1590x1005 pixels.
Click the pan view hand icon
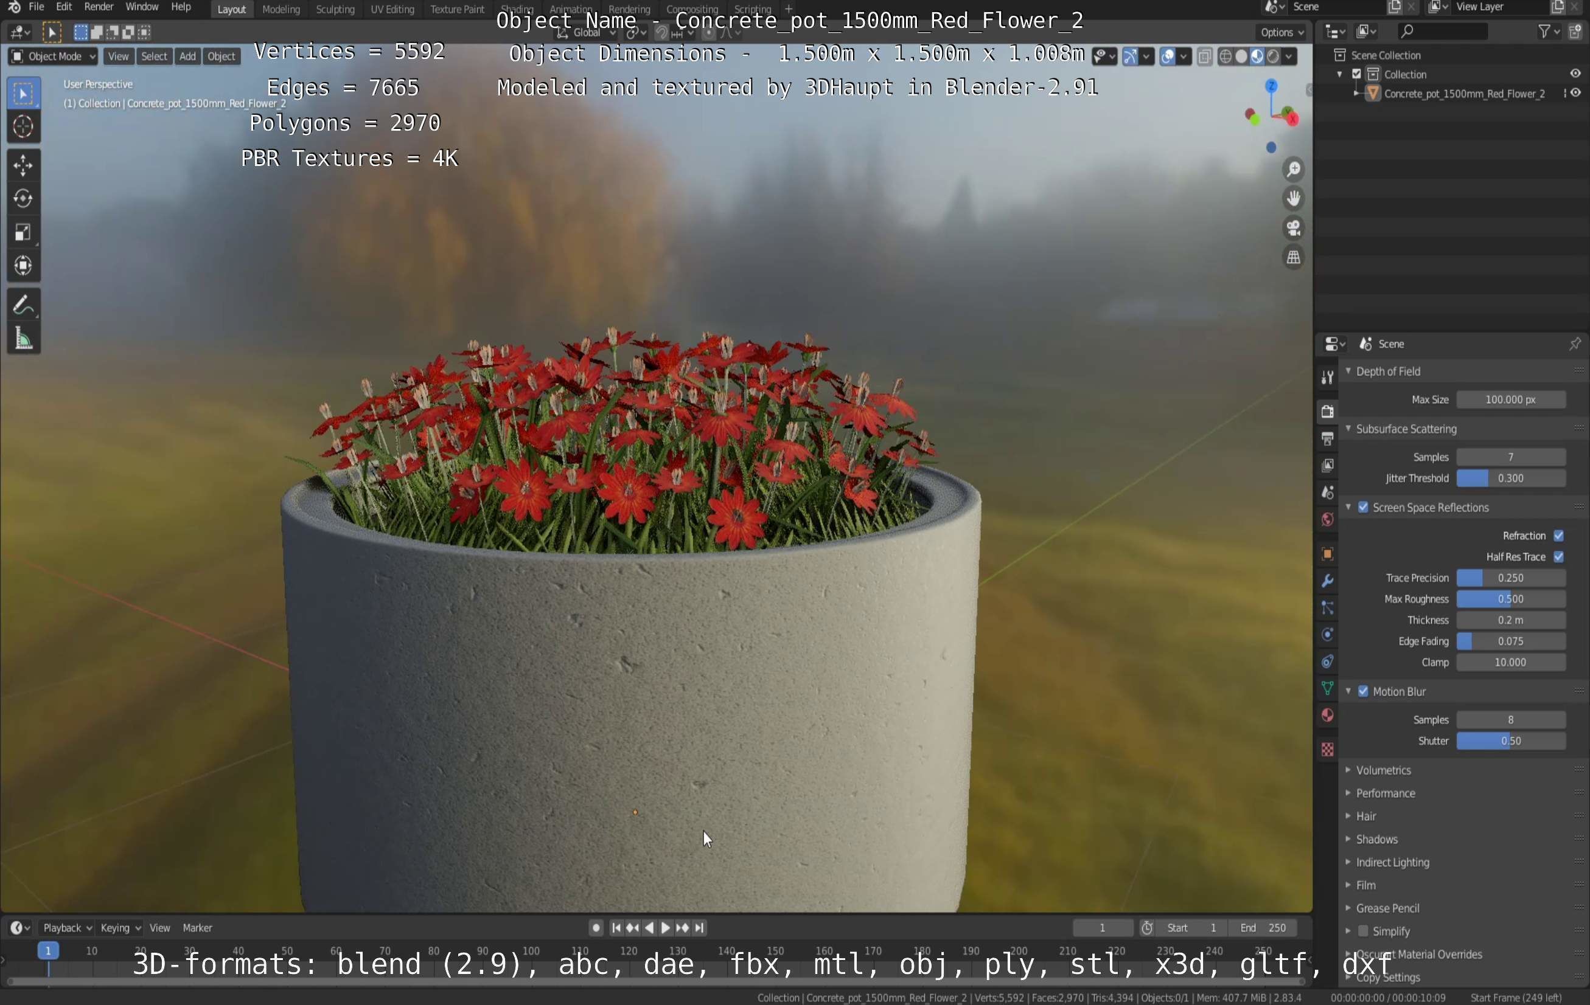(1293, 199)
